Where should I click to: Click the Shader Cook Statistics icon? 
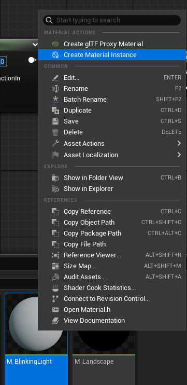tap(55, 288)
